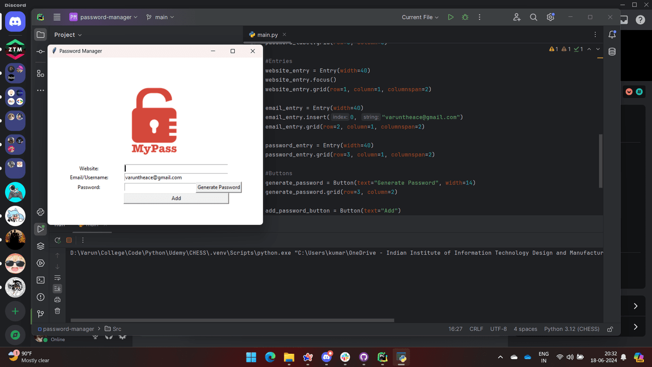Open the Problems tool window
Image resolution: width=652 pixels, height=367 pixels.
pos(41,297)
